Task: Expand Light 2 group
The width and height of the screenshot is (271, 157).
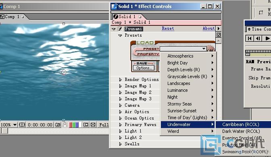Action: pos(120,138)
